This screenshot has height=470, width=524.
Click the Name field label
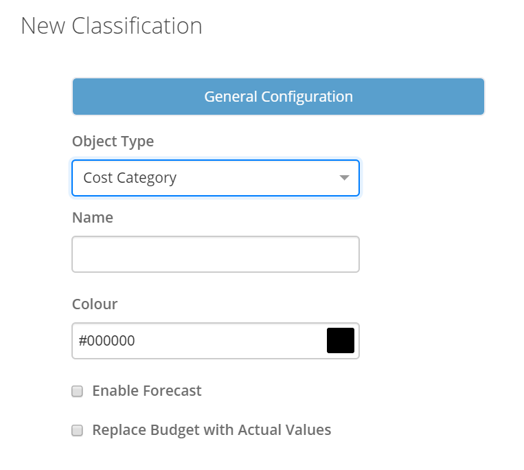(x=92, y=218)
